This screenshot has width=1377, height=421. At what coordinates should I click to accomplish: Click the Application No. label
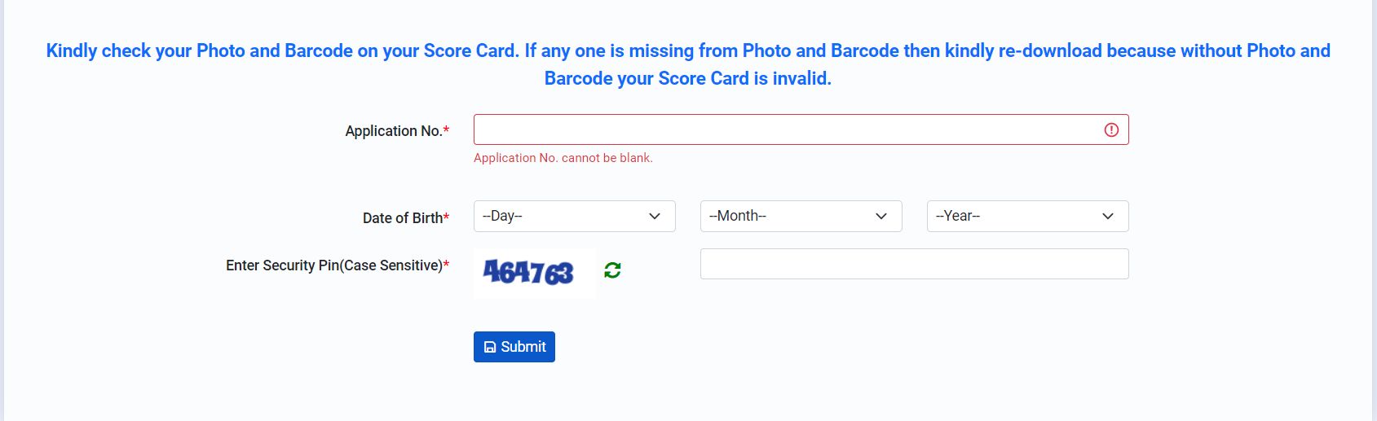point(394,131)
